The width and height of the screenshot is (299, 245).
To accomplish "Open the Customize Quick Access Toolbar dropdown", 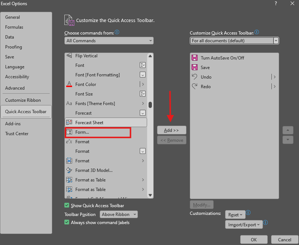I will coord(234,41).
